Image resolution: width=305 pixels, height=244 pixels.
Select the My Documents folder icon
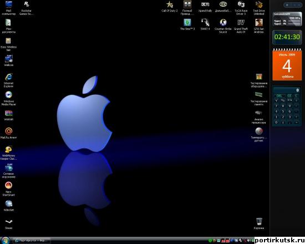pos(8,26)
